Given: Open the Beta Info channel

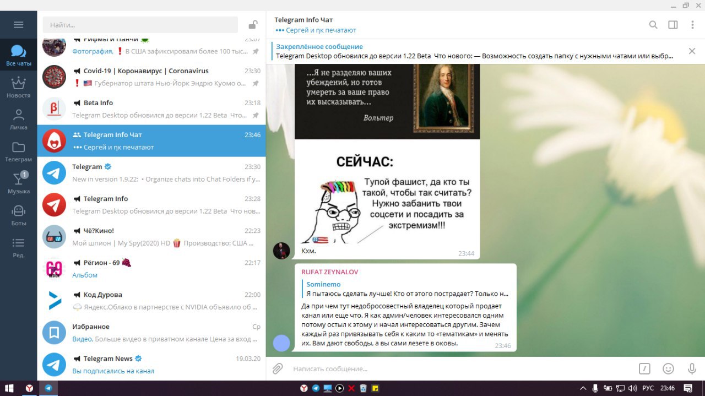Looking at the screenshot, I should (x=151, y=109).
